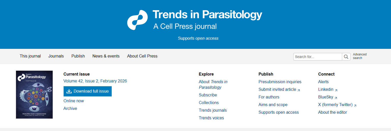Click the Search for input field
Screen dimensions: 391x131
(317, 57)
